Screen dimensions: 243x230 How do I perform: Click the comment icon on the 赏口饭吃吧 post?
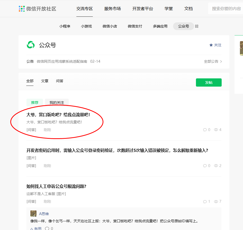pyautogui.click(x=205, y=130)
